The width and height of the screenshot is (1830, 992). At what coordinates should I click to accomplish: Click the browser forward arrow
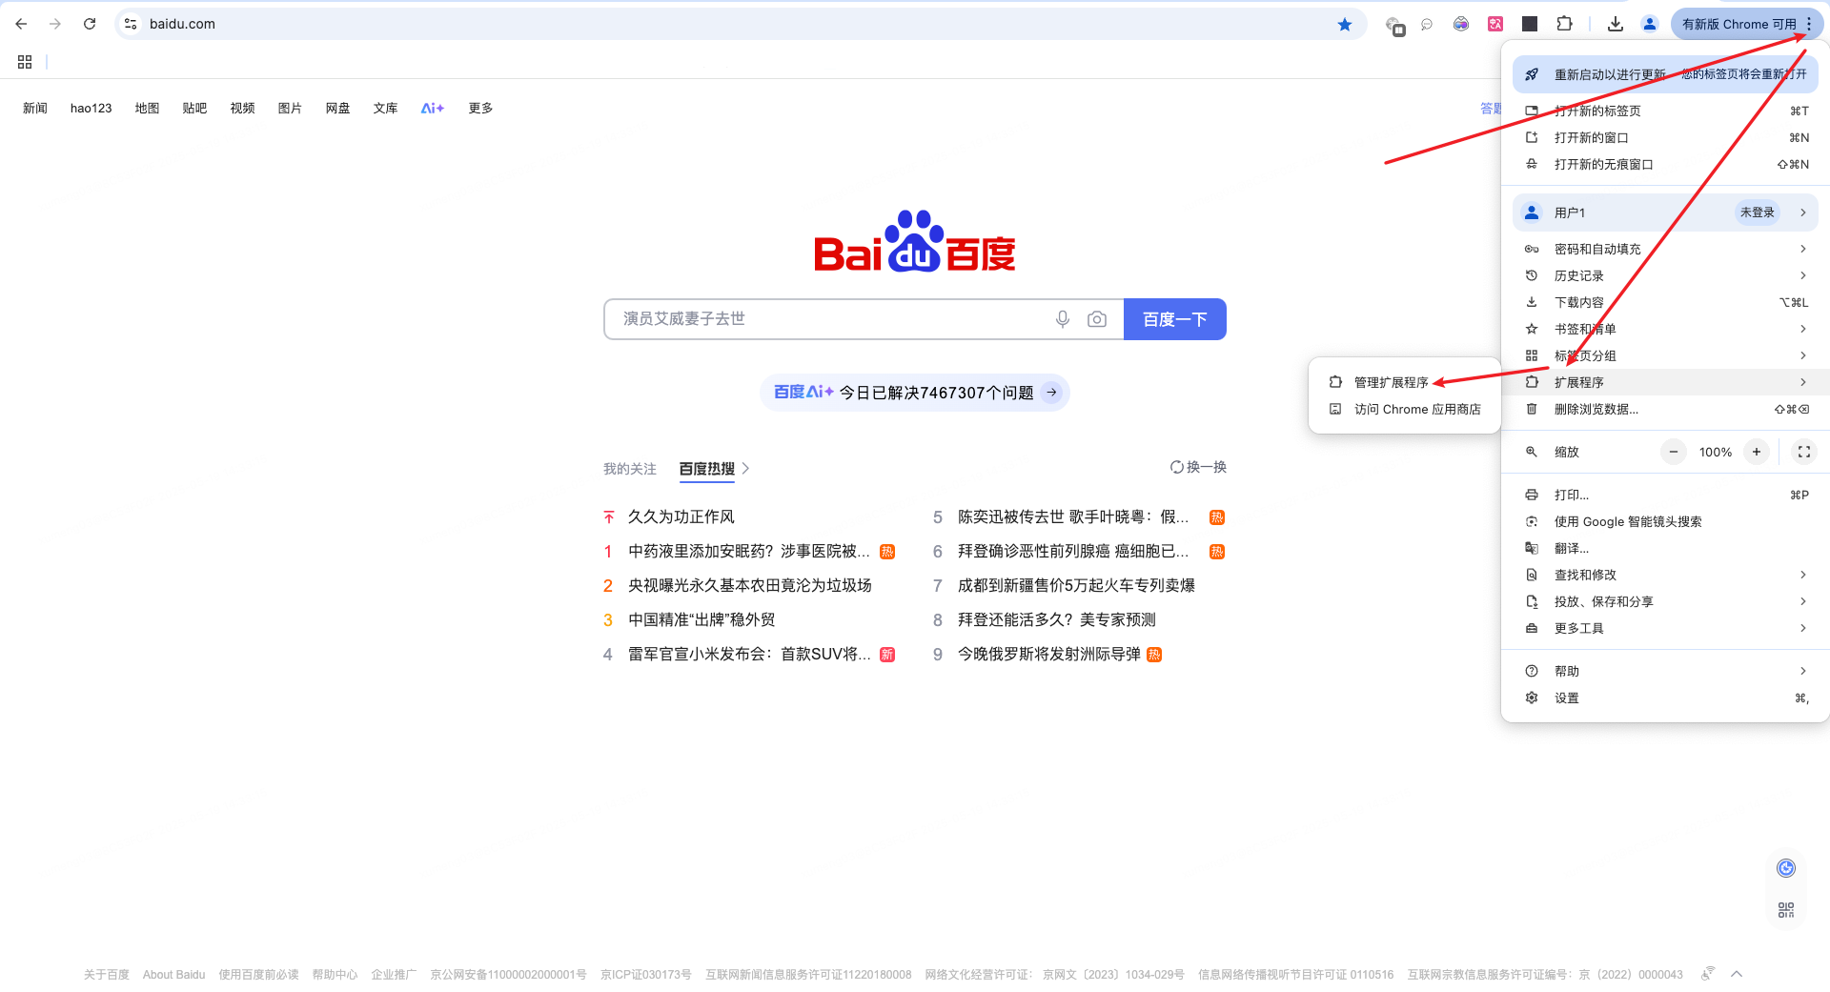(x=55, y=24)
